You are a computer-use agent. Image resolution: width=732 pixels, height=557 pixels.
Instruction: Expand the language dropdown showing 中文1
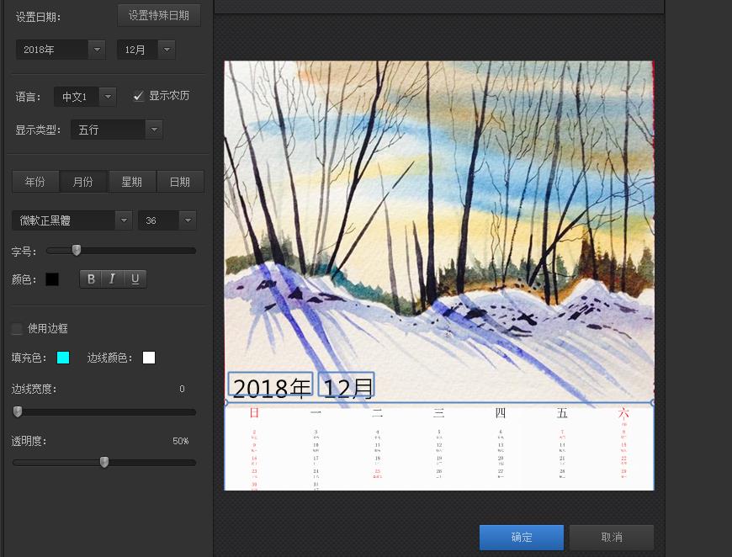(x=85, y=97)
